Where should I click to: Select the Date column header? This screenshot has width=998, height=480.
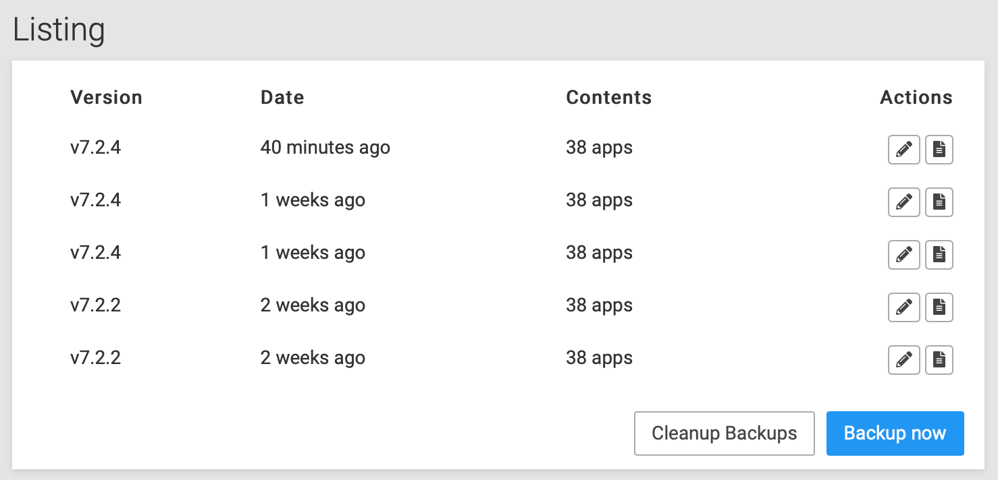click(x=282, y=98)
